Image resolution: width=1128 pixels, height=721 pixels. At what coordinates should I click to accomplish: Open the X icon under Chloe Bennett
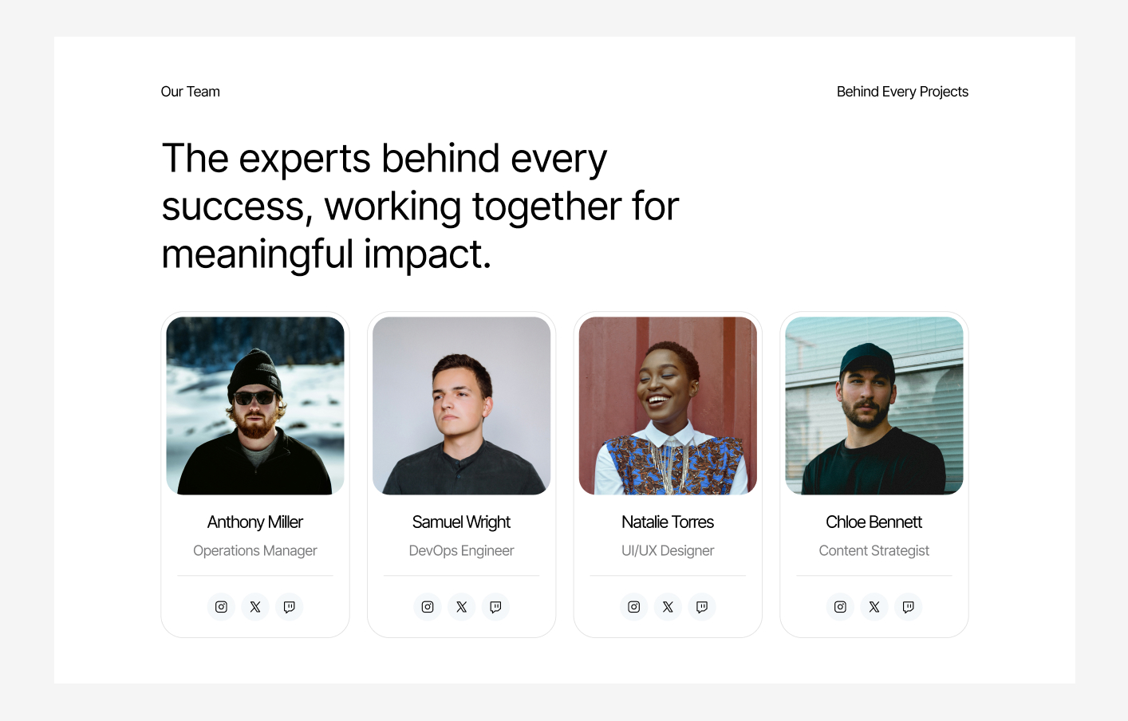coord(874,606)
